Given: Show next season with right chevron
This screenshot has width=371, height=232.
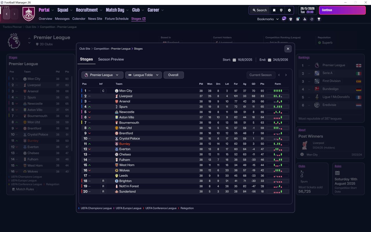Looking at the screenshot, I should click(x=286, y=75).
